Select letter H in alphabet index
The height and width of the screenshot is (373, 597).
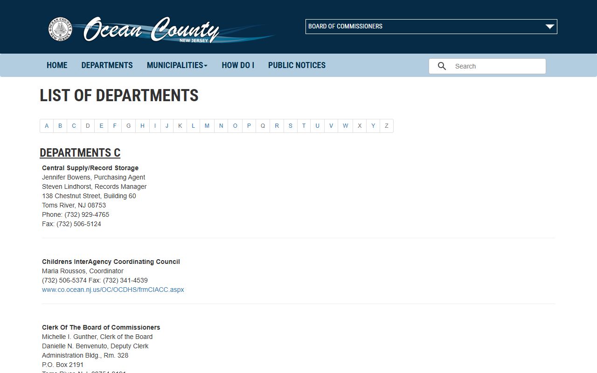[x=142, y=126]
